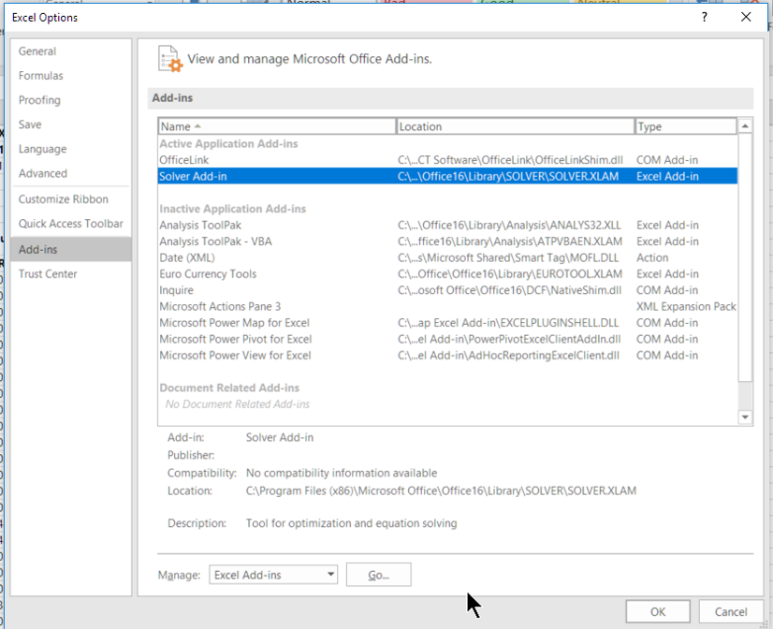Viewport: 773px width, 629px height.
Task: Click the Help question mark icon
Action: pyautogui.click(x=704, y=17)
